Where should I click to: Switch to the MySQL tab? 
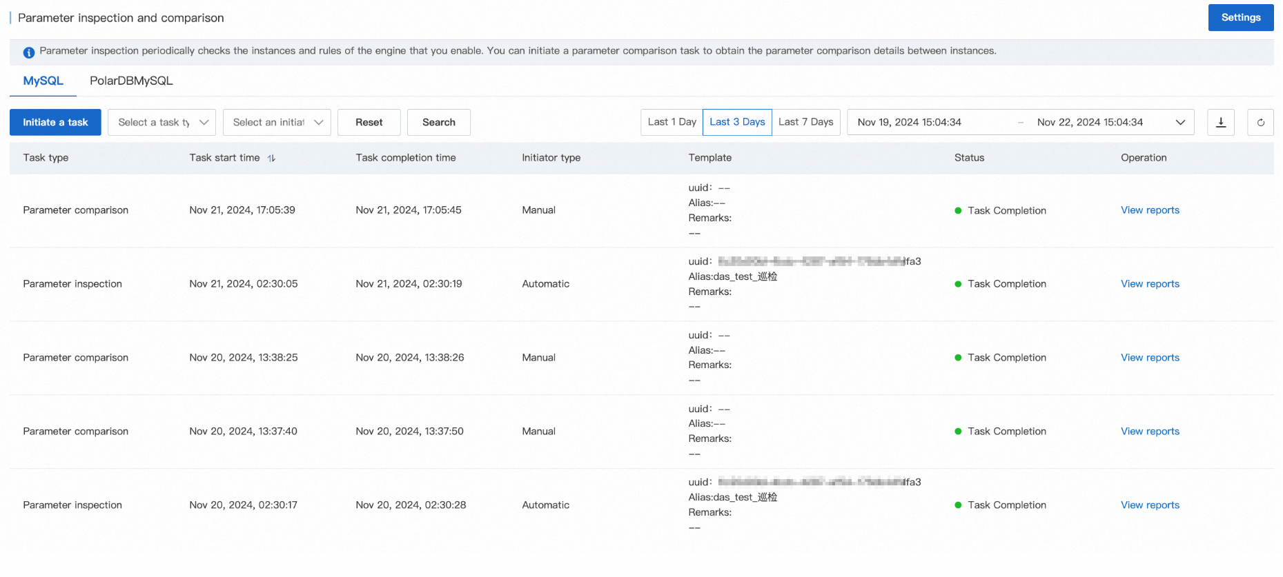coord(43,81)
